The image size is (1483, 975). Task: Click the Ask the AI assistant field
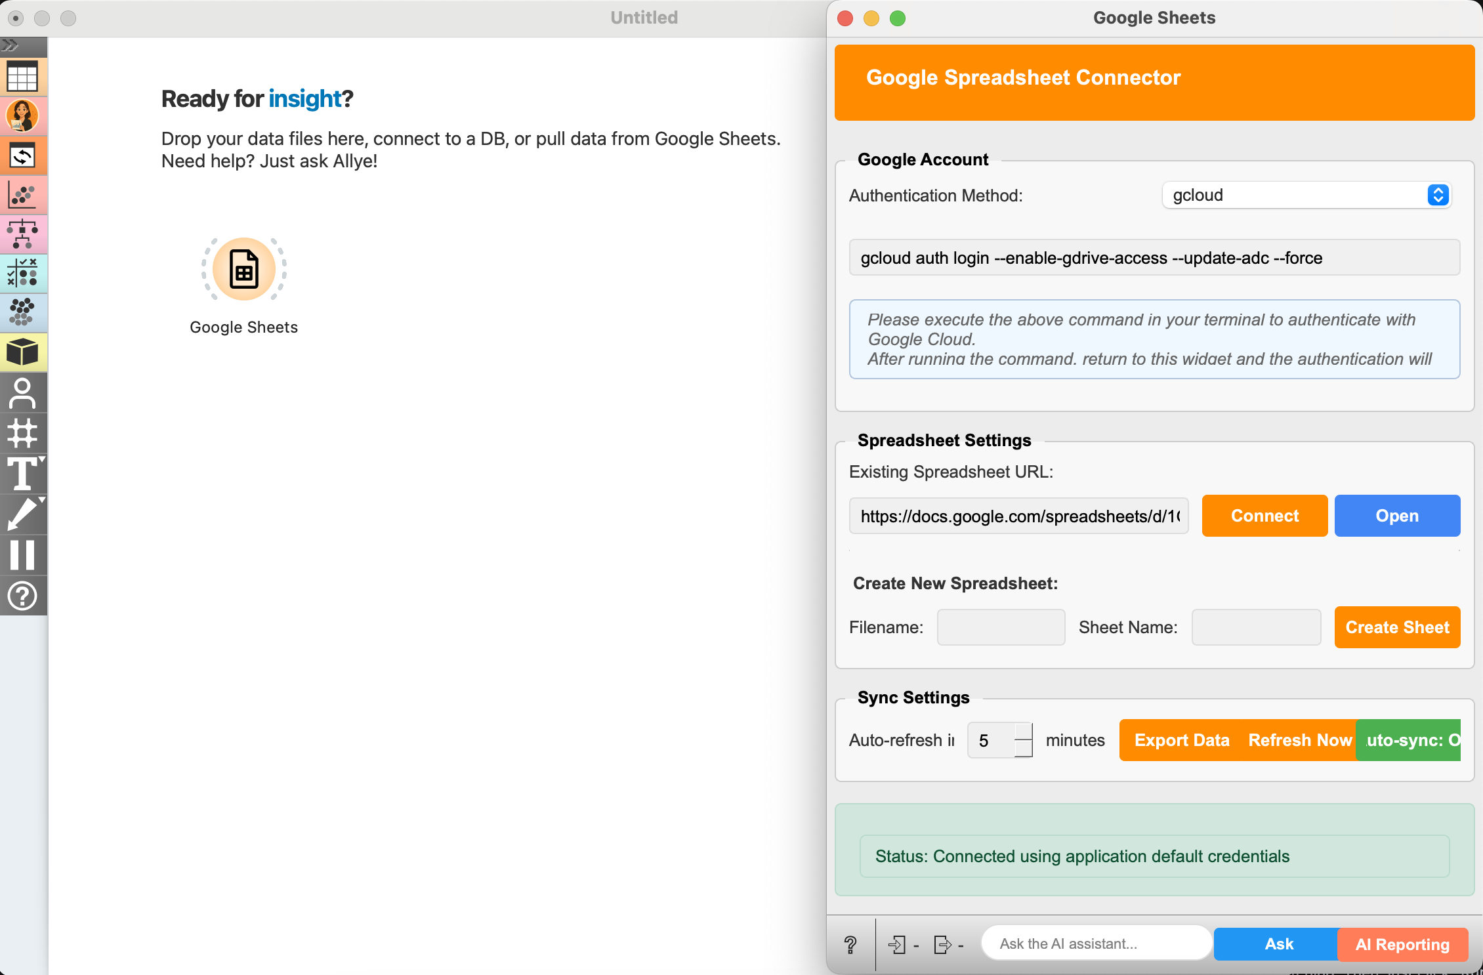tap(1097, 944)
